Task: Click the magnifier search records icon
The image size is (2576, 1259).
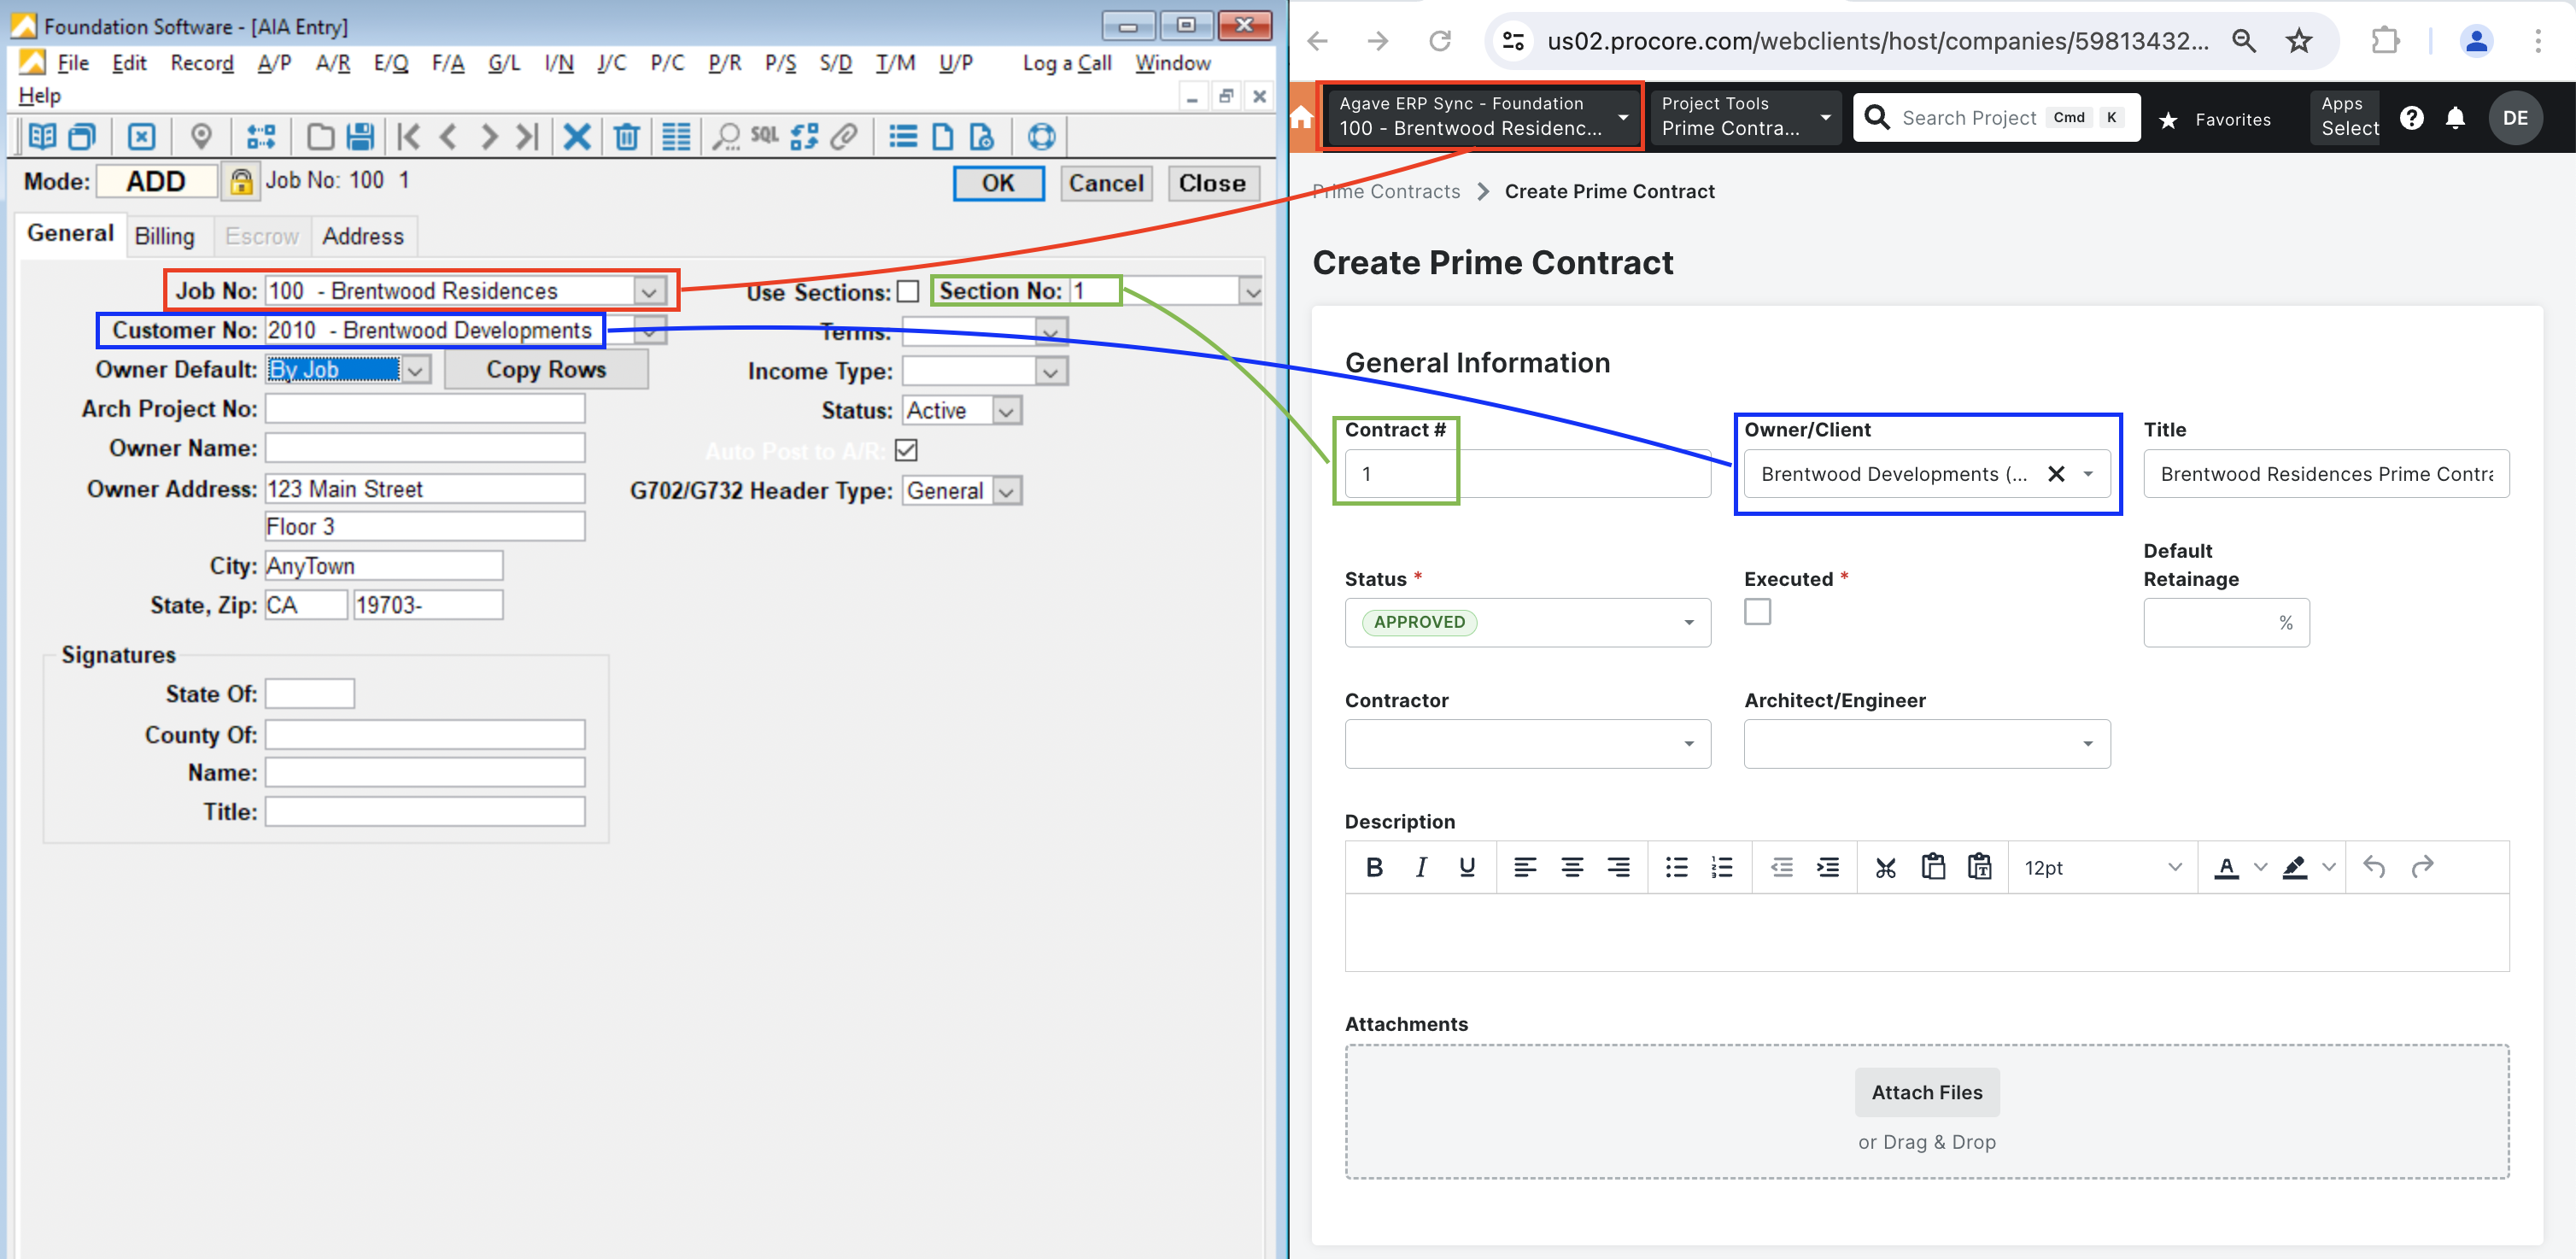Action: pos(726,136)
